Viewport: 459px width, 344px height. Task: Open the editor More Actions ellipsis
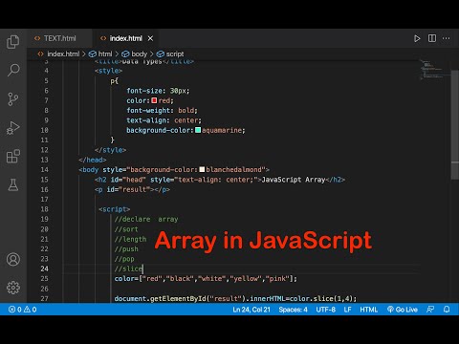point(447,38)
